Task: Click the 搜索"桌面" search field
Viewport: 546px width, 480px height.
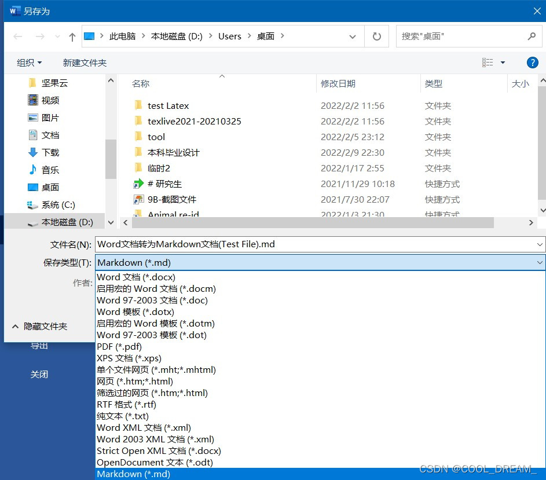Action: pyautogui.click(x=468, y=36)
